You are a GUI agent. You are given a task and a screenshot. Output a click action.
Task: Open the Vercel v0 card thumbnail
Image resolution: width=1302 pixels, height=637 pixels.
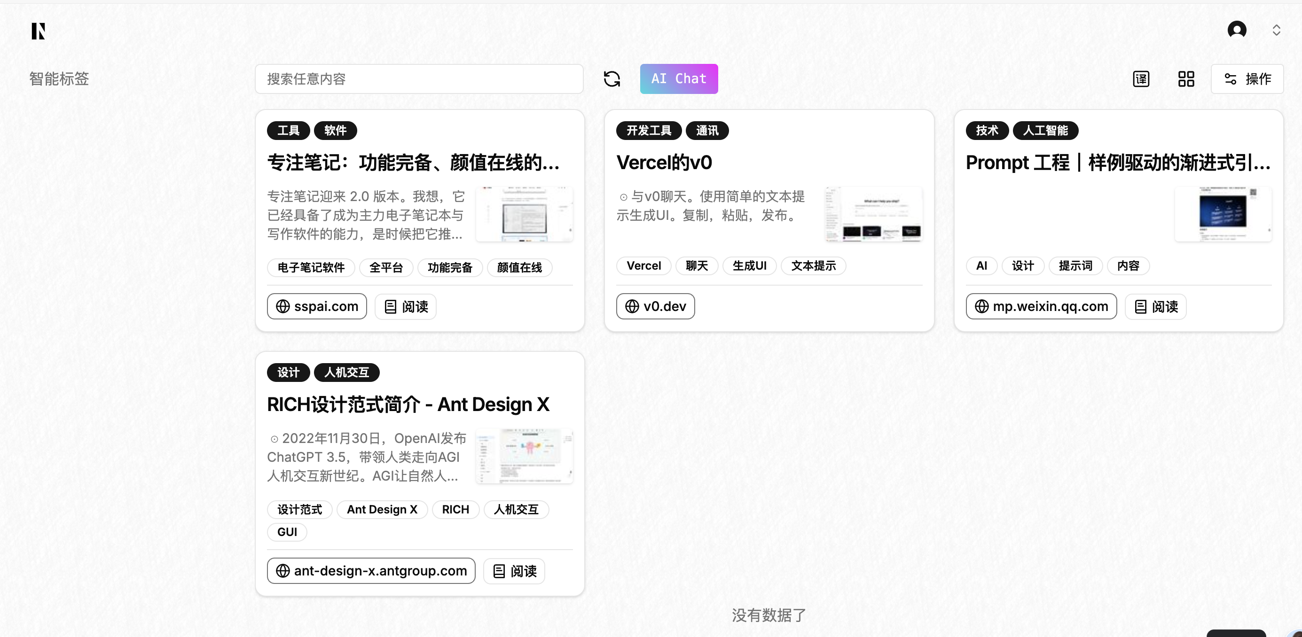pos(873,214)
